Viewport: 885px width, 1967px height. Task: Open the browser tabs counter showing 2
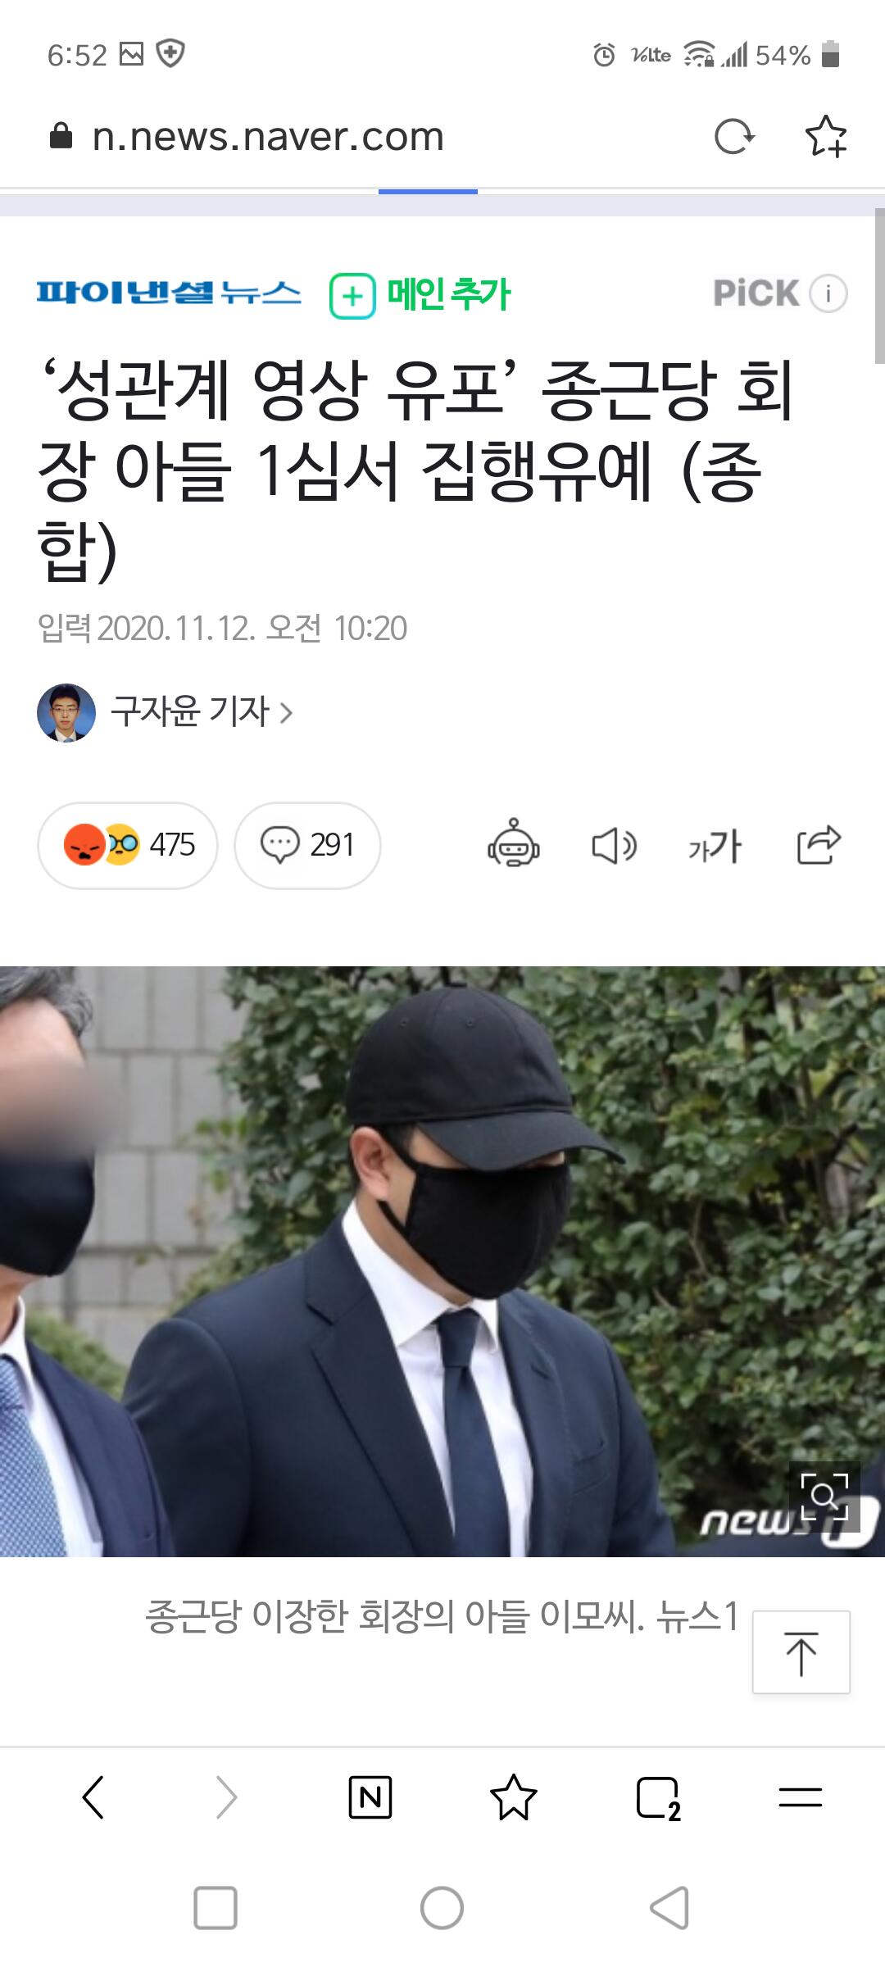coord(658,1799)
